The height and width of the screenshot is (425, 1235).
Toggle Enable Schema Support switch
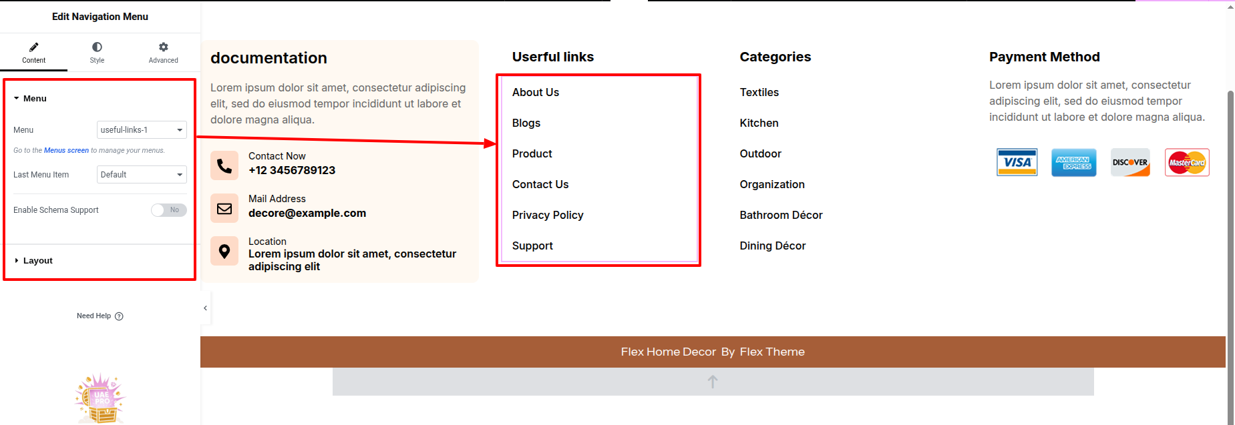click(168, 210)
